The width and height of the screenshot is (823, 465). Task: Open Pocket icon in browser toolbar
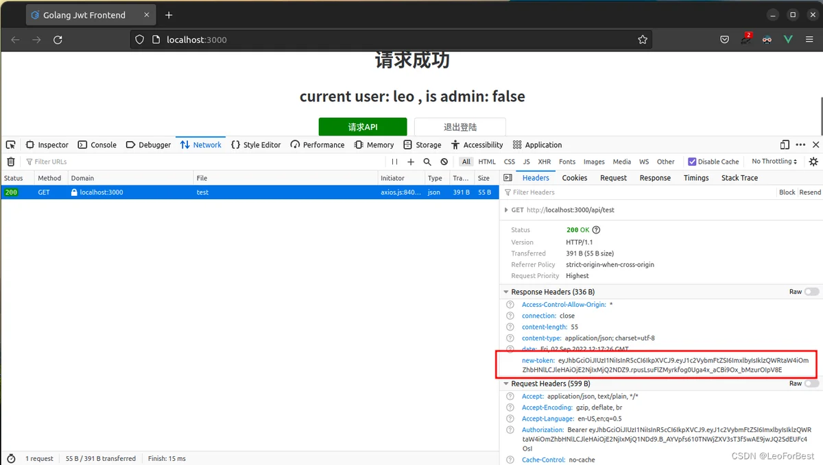tap(724, 40)
